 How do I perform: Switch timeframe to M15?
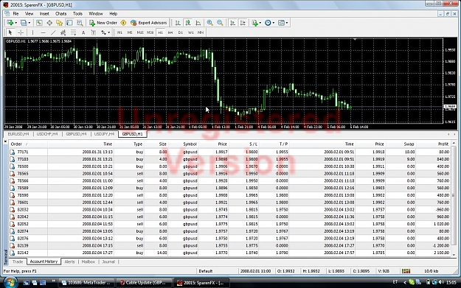pyautogui.click(x=140, y=32)
